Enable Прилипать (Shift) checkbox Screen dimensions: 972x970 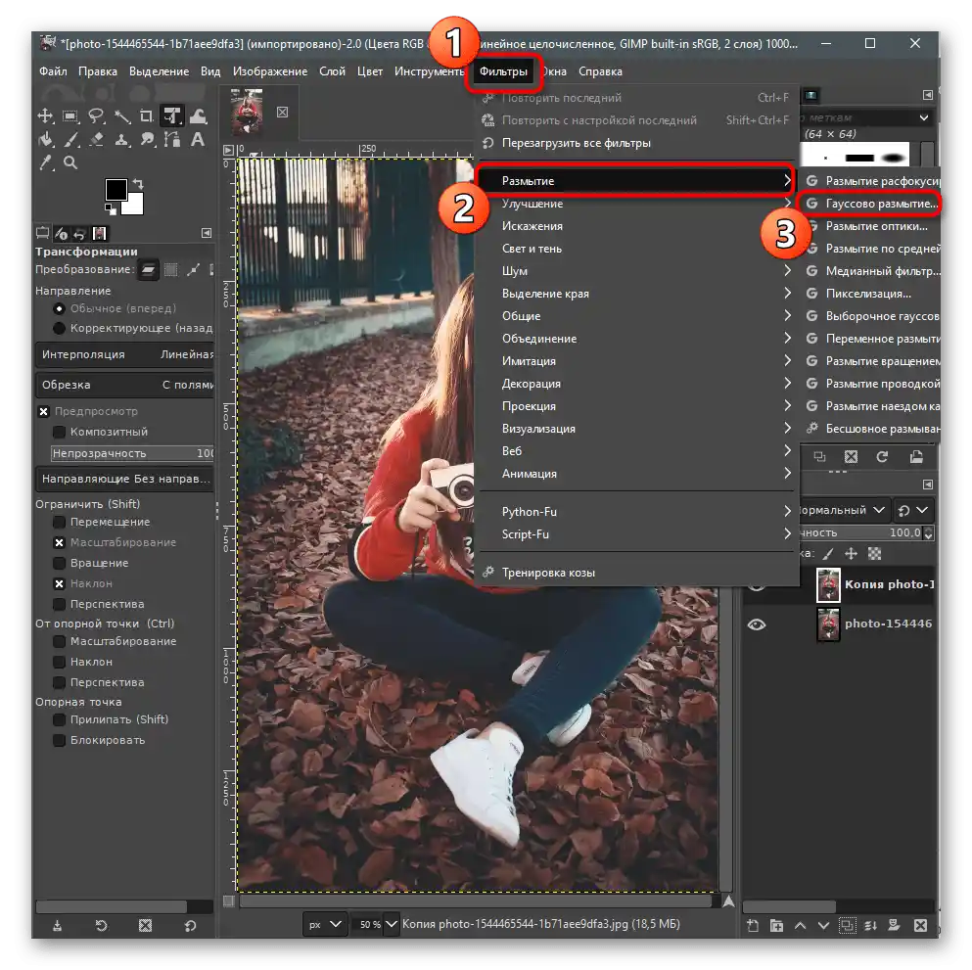[59, 719]
